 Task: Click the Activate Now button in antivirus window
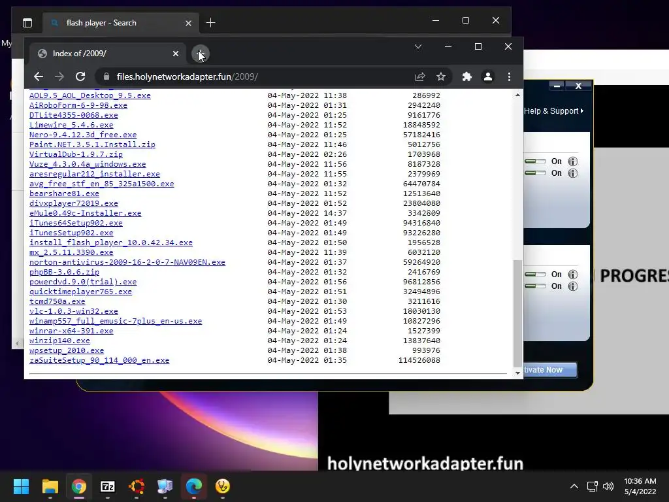click(549, 370)
